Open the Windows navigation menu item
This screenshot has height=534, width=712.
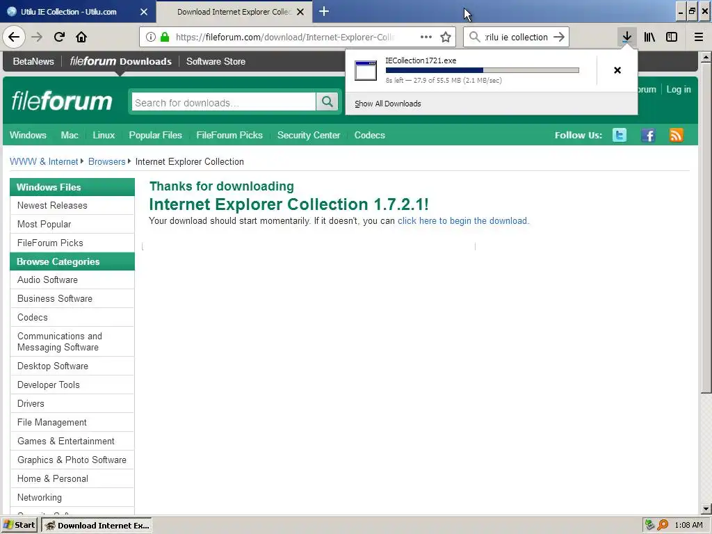click(x=28, y=135)
